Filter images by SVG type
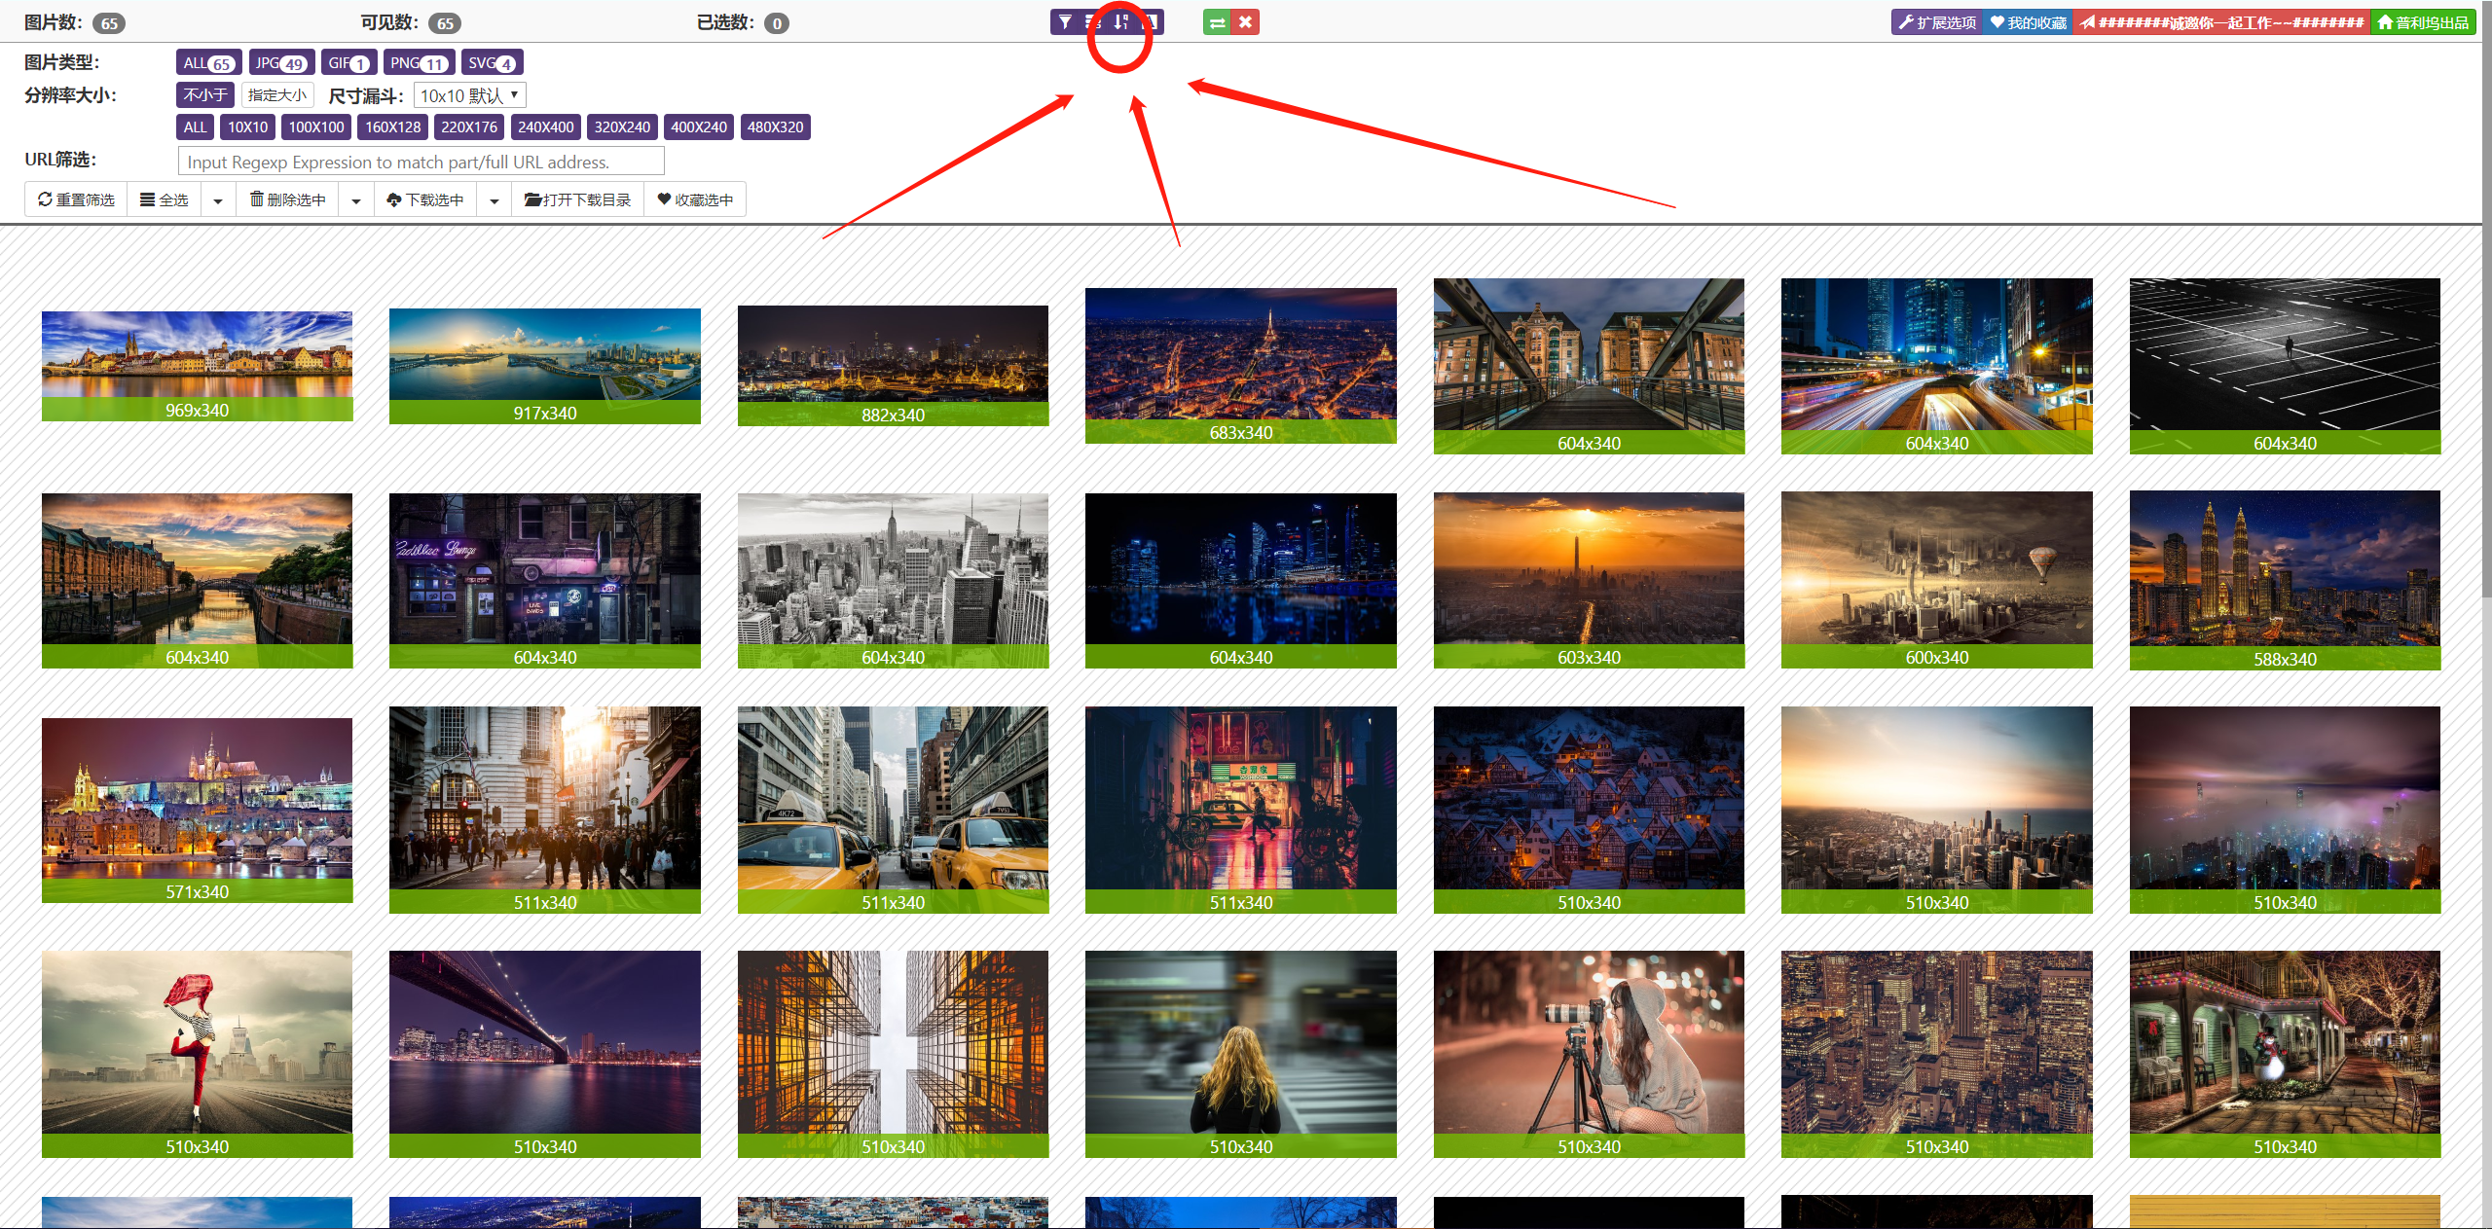This screenshot has width=2492, height=1229. [492, 62]
